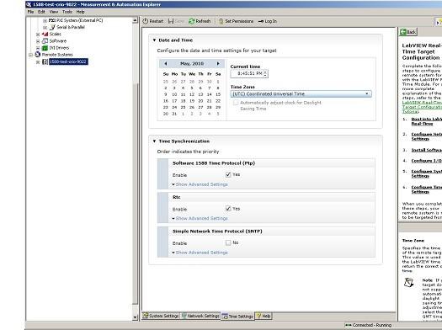The image size is (442, 330).
Task: Enable Simple Network Time Protocol (SNTP) checkbox
Action: point(228,242)
